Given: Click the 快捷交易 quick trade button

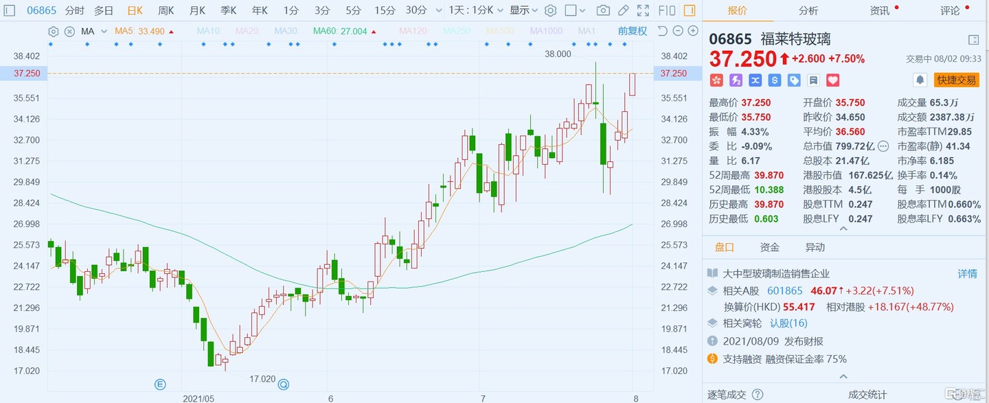Looking at the screenshot, I should pyautogui.click(x=956, y=80).
